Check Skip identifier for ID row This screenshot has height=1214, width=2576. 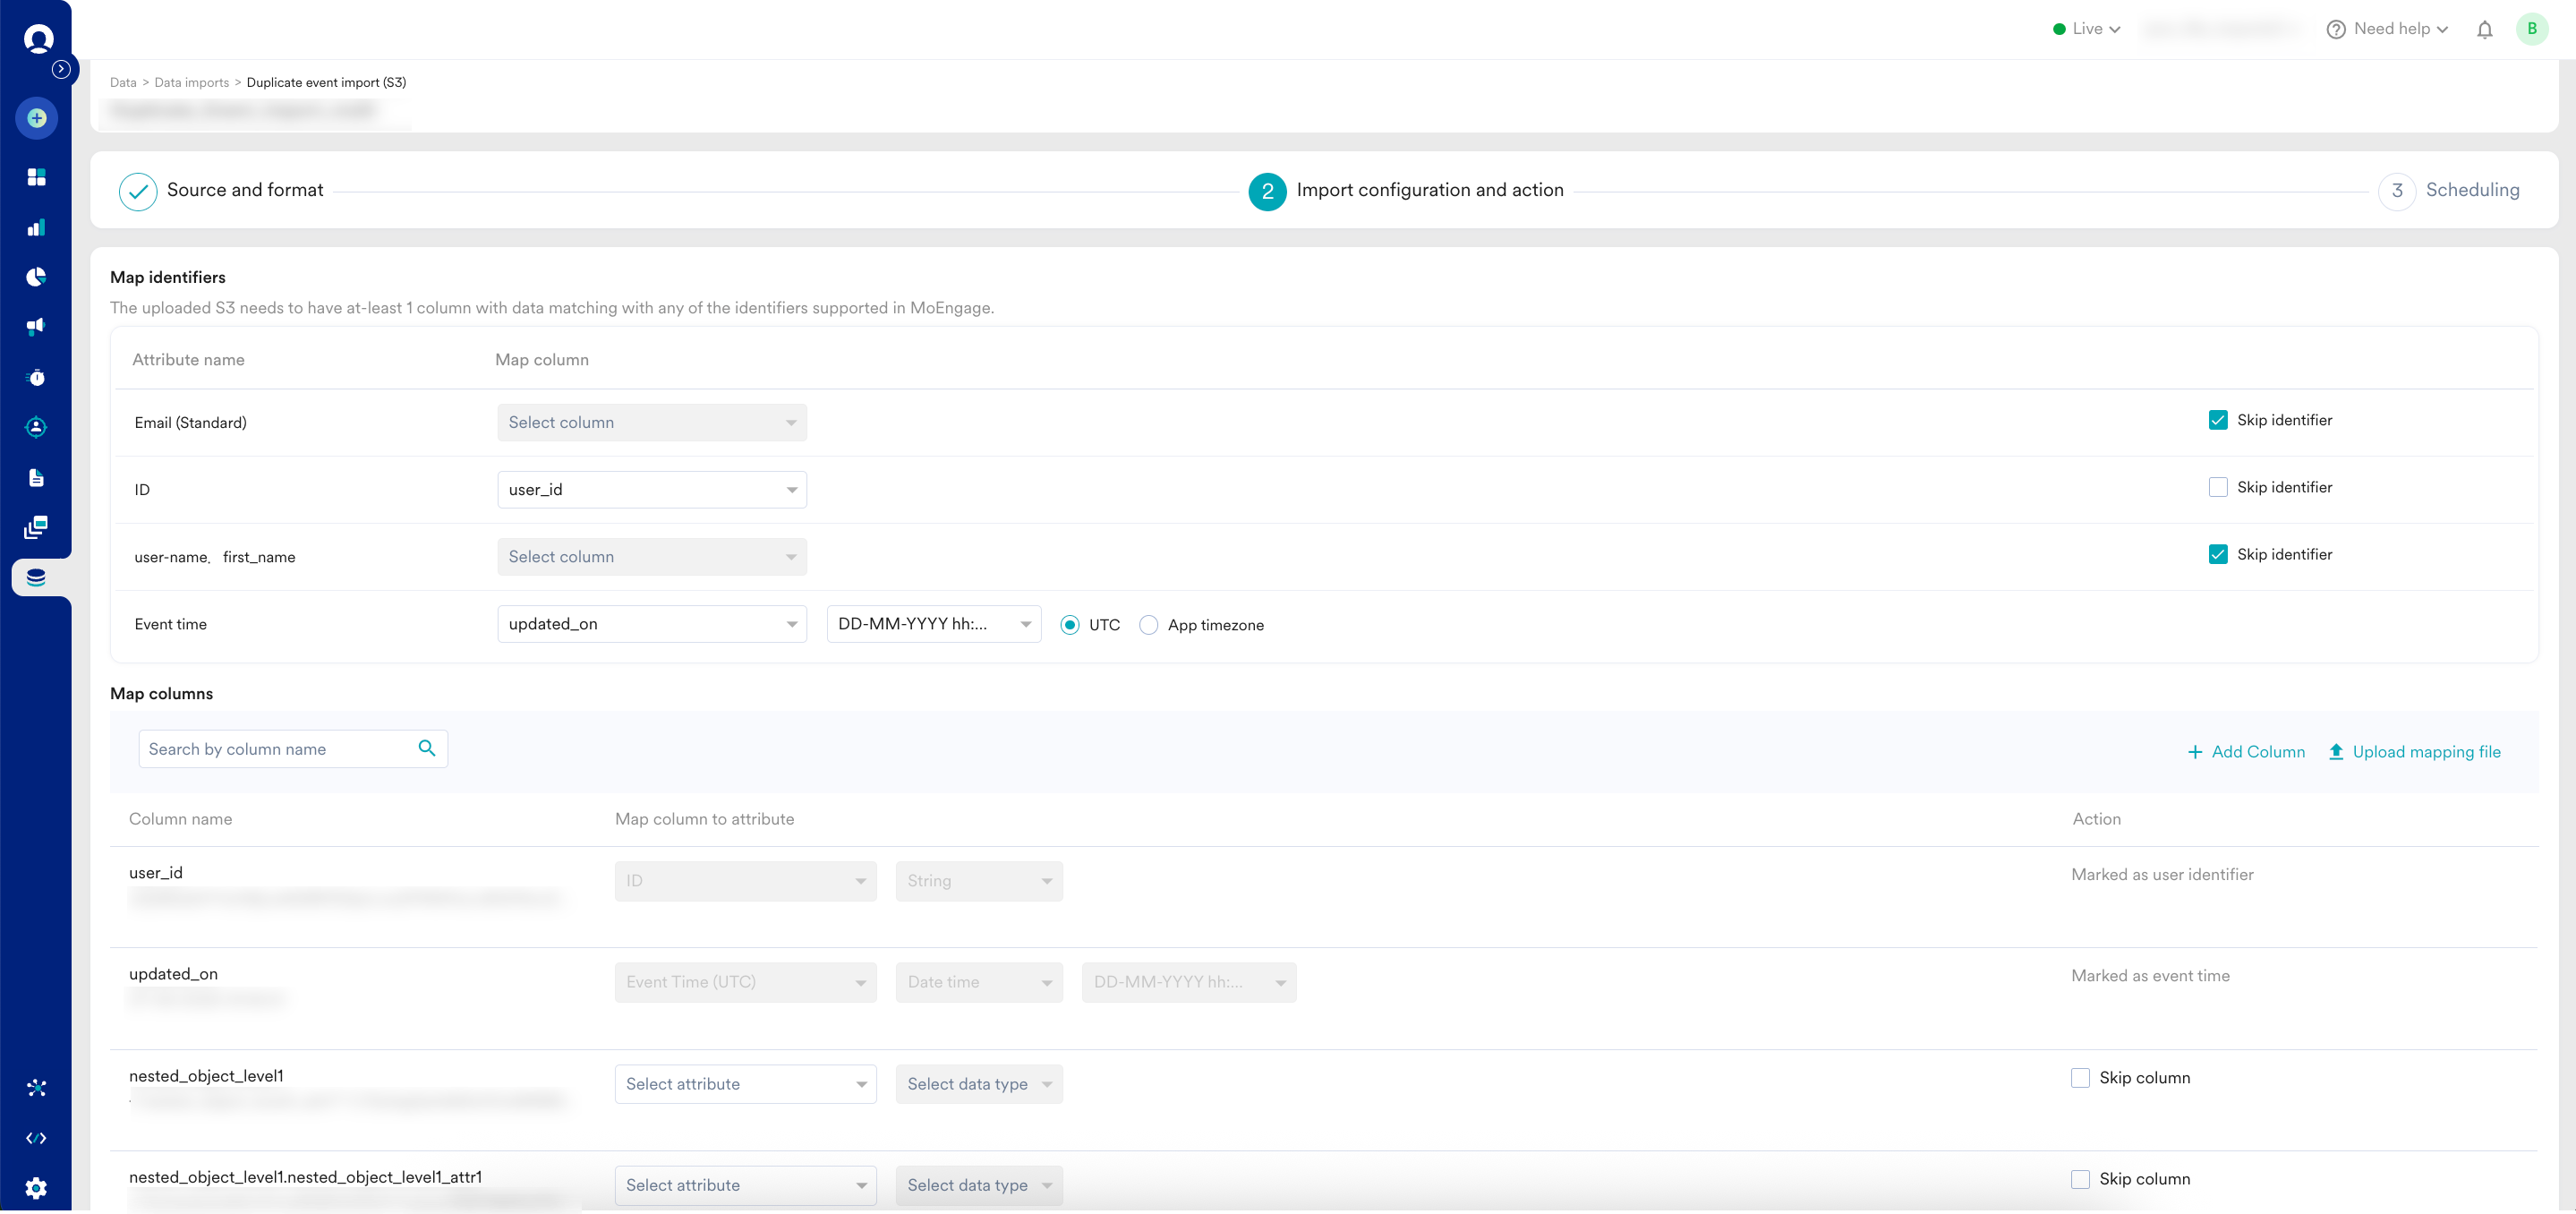[2217, 487]
